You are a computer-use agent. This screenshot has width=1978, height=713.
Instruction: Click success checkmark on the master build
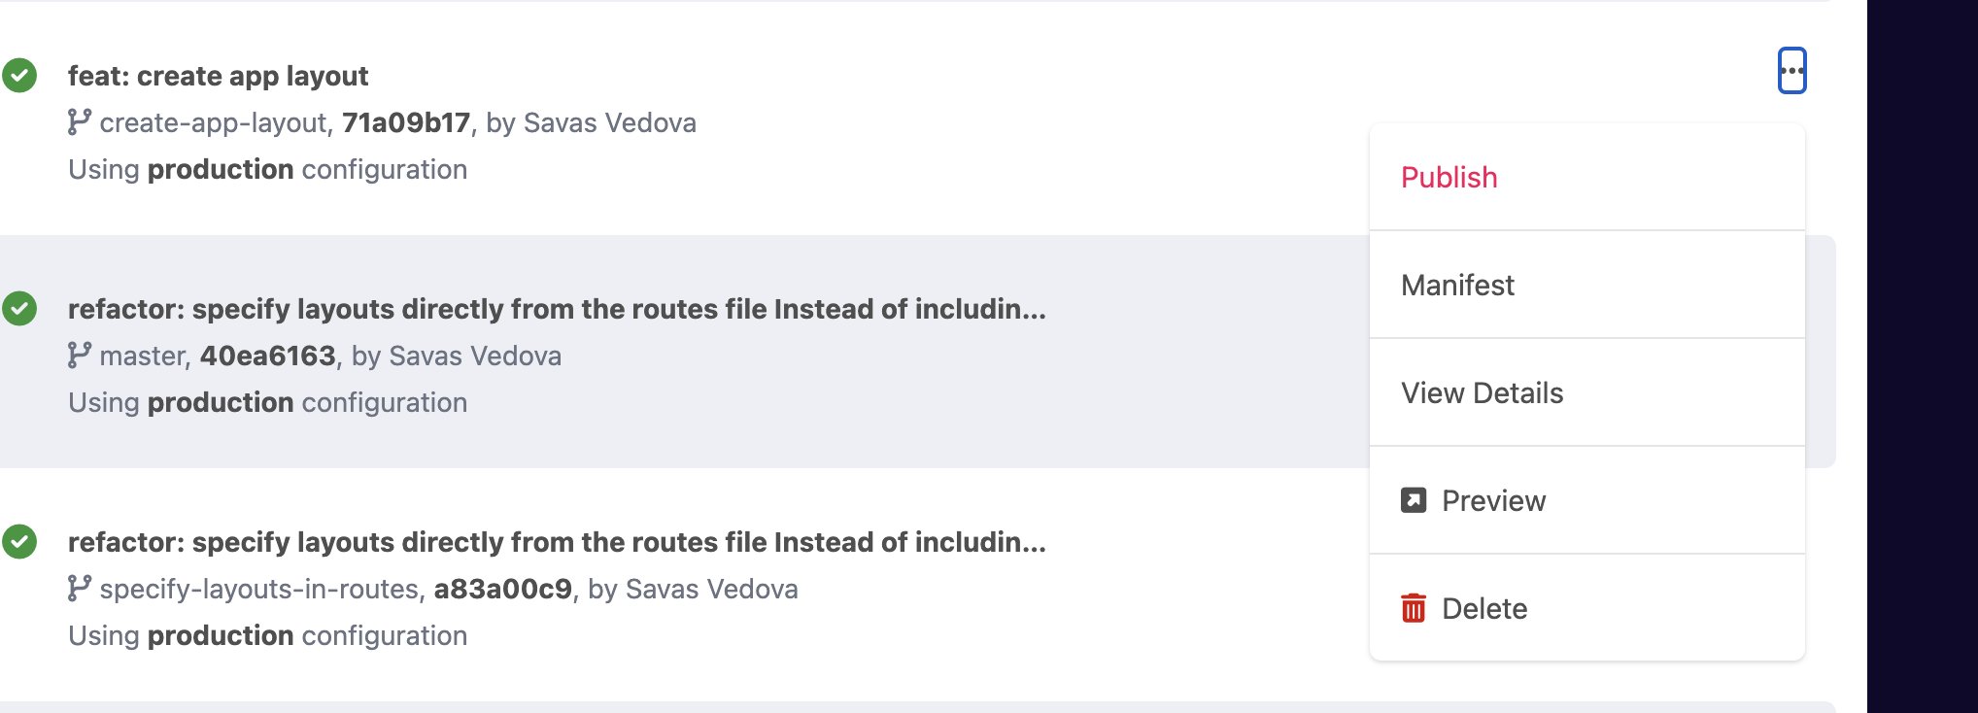pos(19,309)
